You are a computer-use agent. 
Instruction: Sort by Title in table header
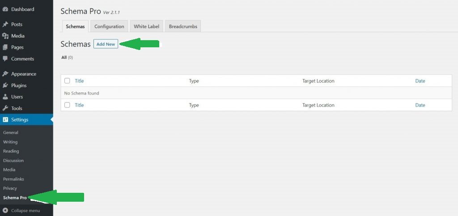(x=79, y=81)
